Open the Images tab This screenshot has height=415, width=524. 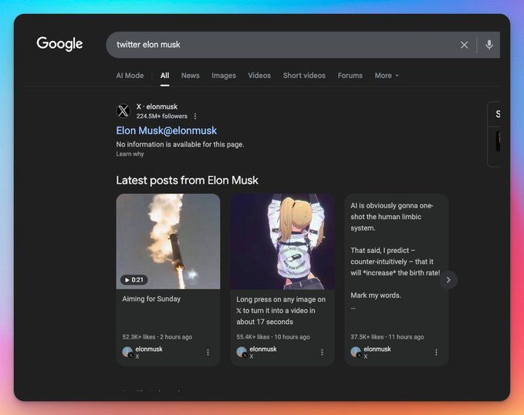[x=224, y=76]
